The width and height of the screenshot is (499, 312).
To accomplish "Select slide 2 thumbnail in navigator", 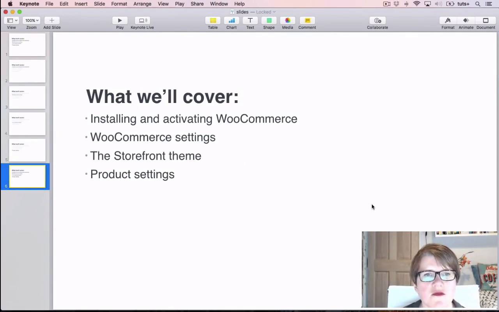I will 27,71.
